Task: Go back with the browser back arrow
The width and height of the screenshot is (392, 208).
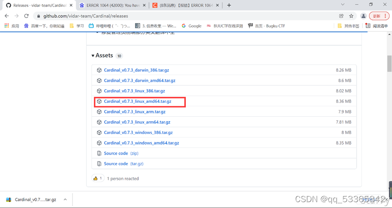Action: tap(7, 16)
